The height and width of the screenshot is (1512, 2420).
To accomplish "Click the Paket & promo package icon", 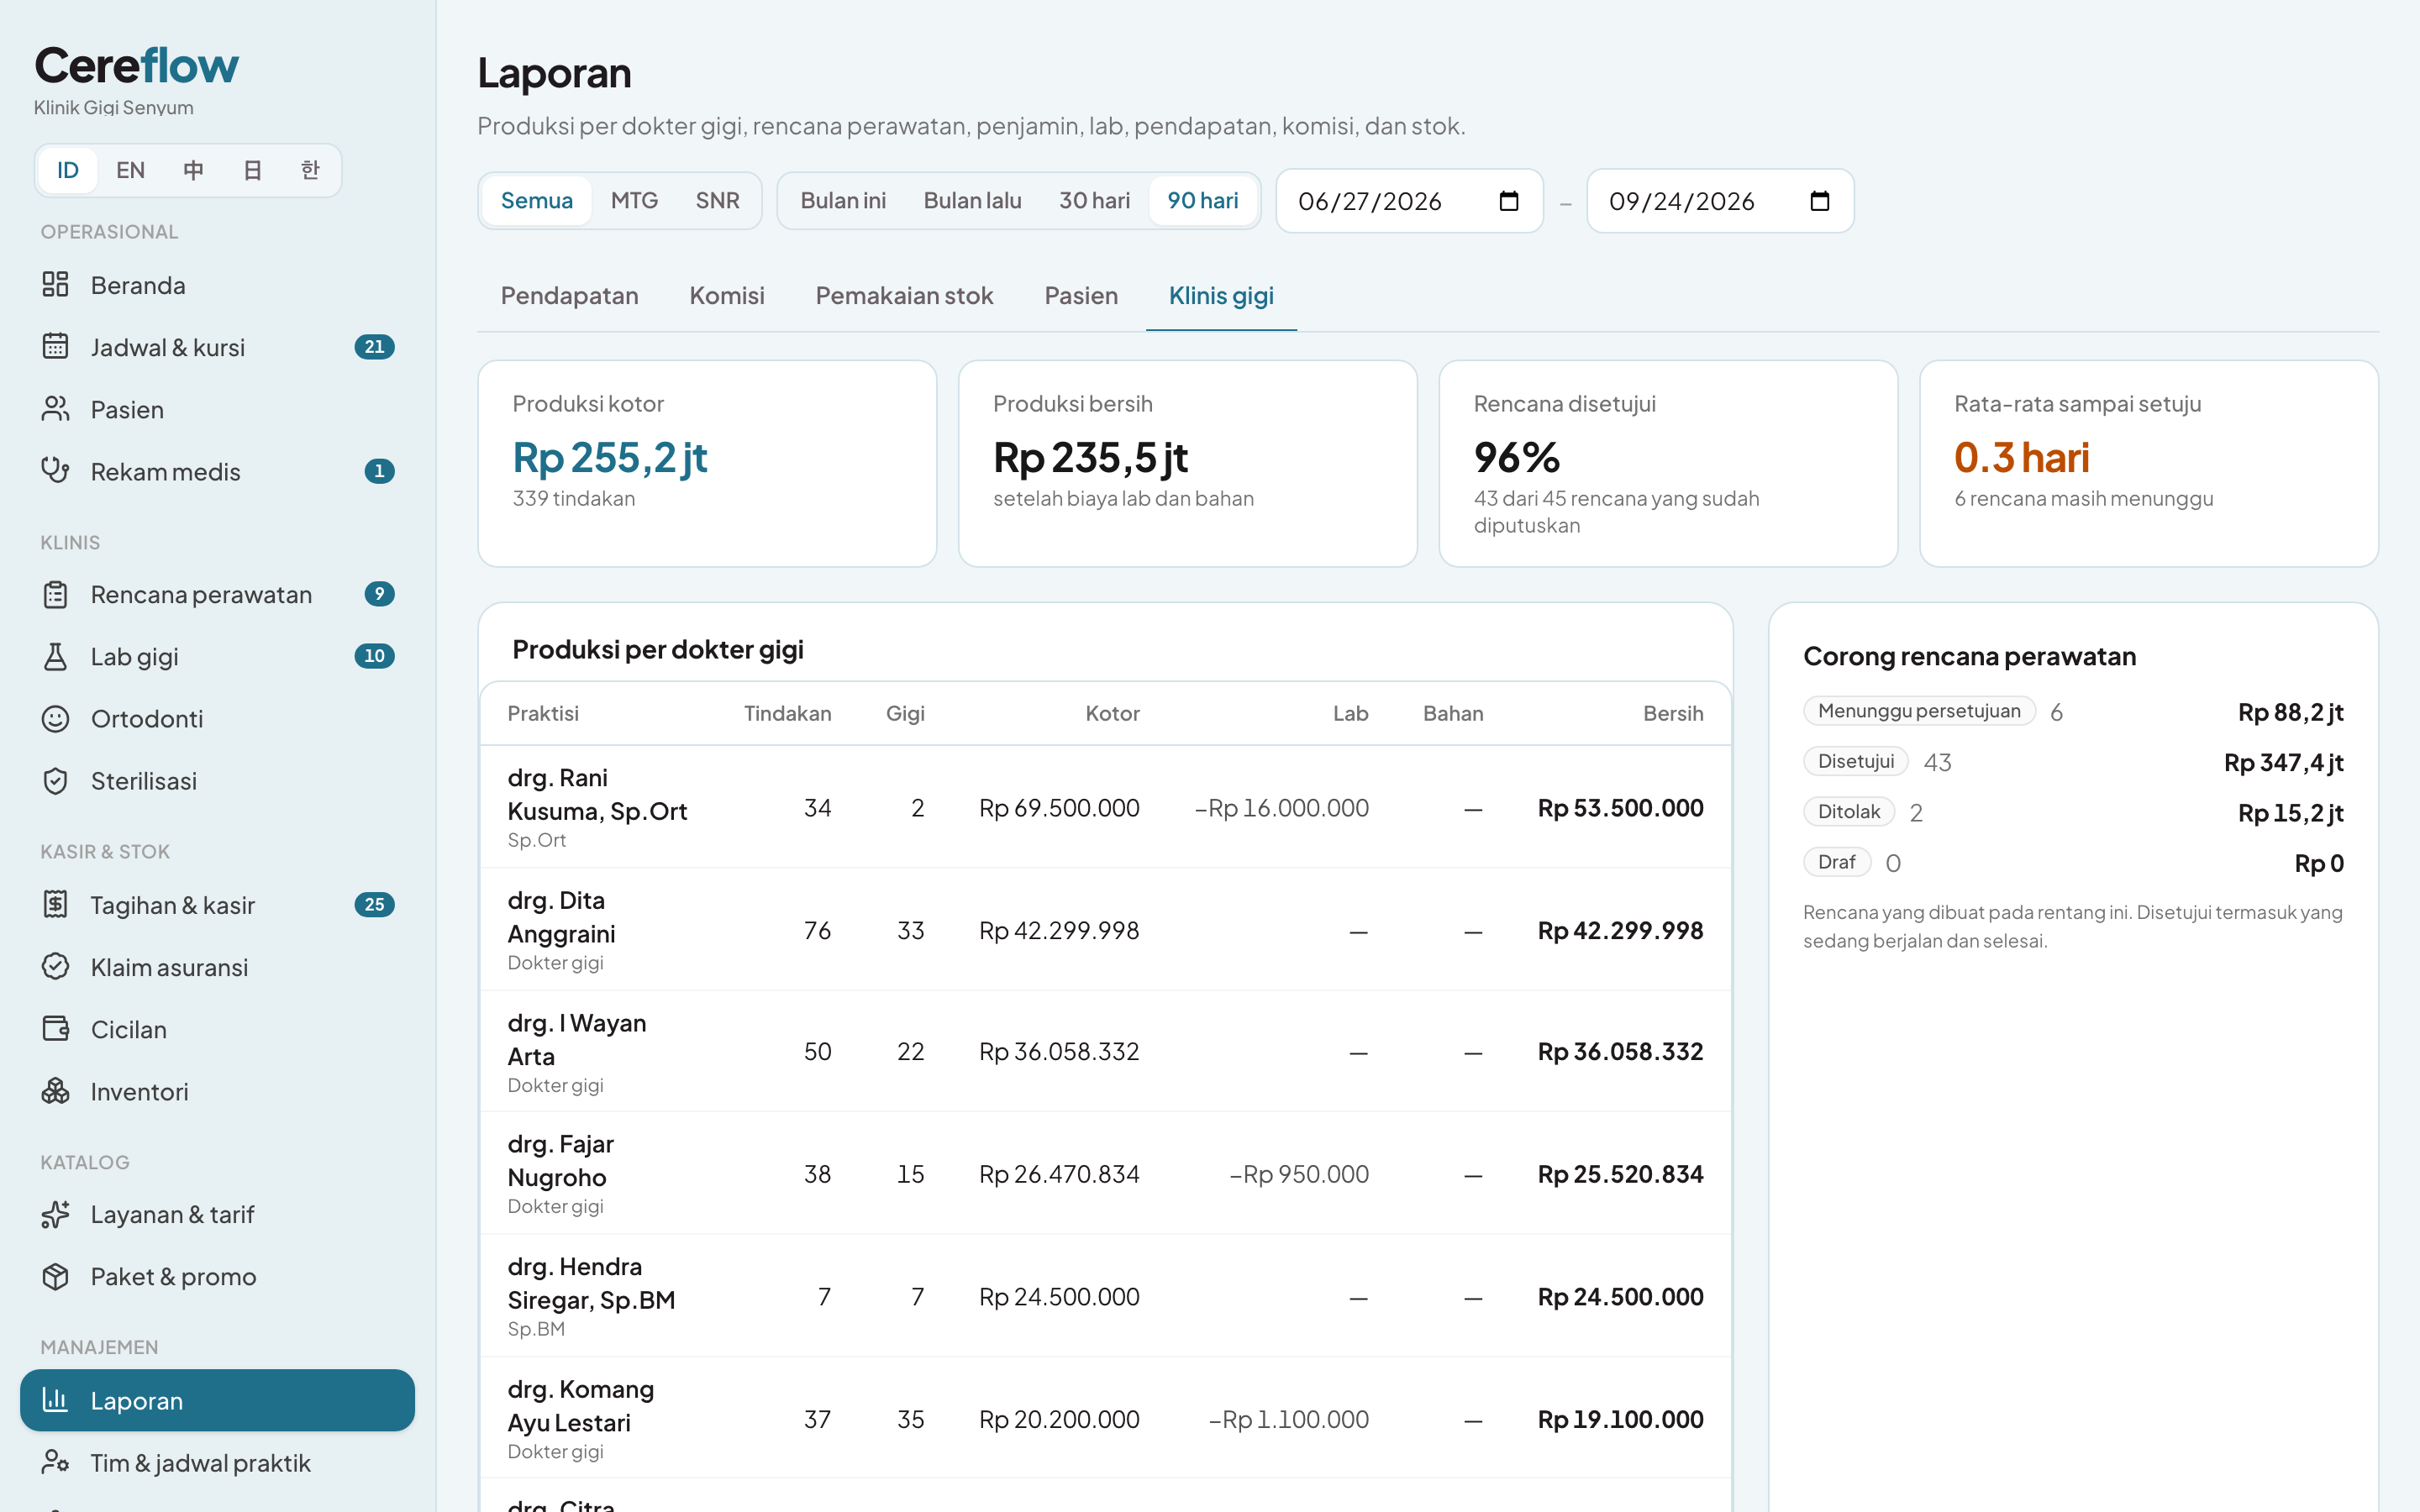I will (55, 1276).
